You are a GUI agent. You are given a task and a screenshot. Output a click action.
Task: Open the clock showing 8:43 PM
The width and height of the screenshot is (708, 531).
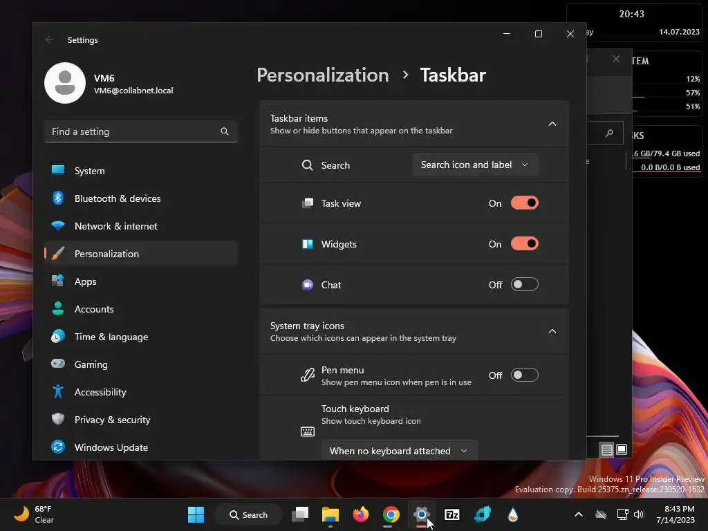click(676, 514)
